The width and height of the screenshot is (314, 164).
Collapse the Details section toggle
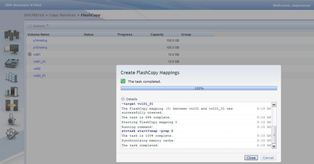point(123,99)
